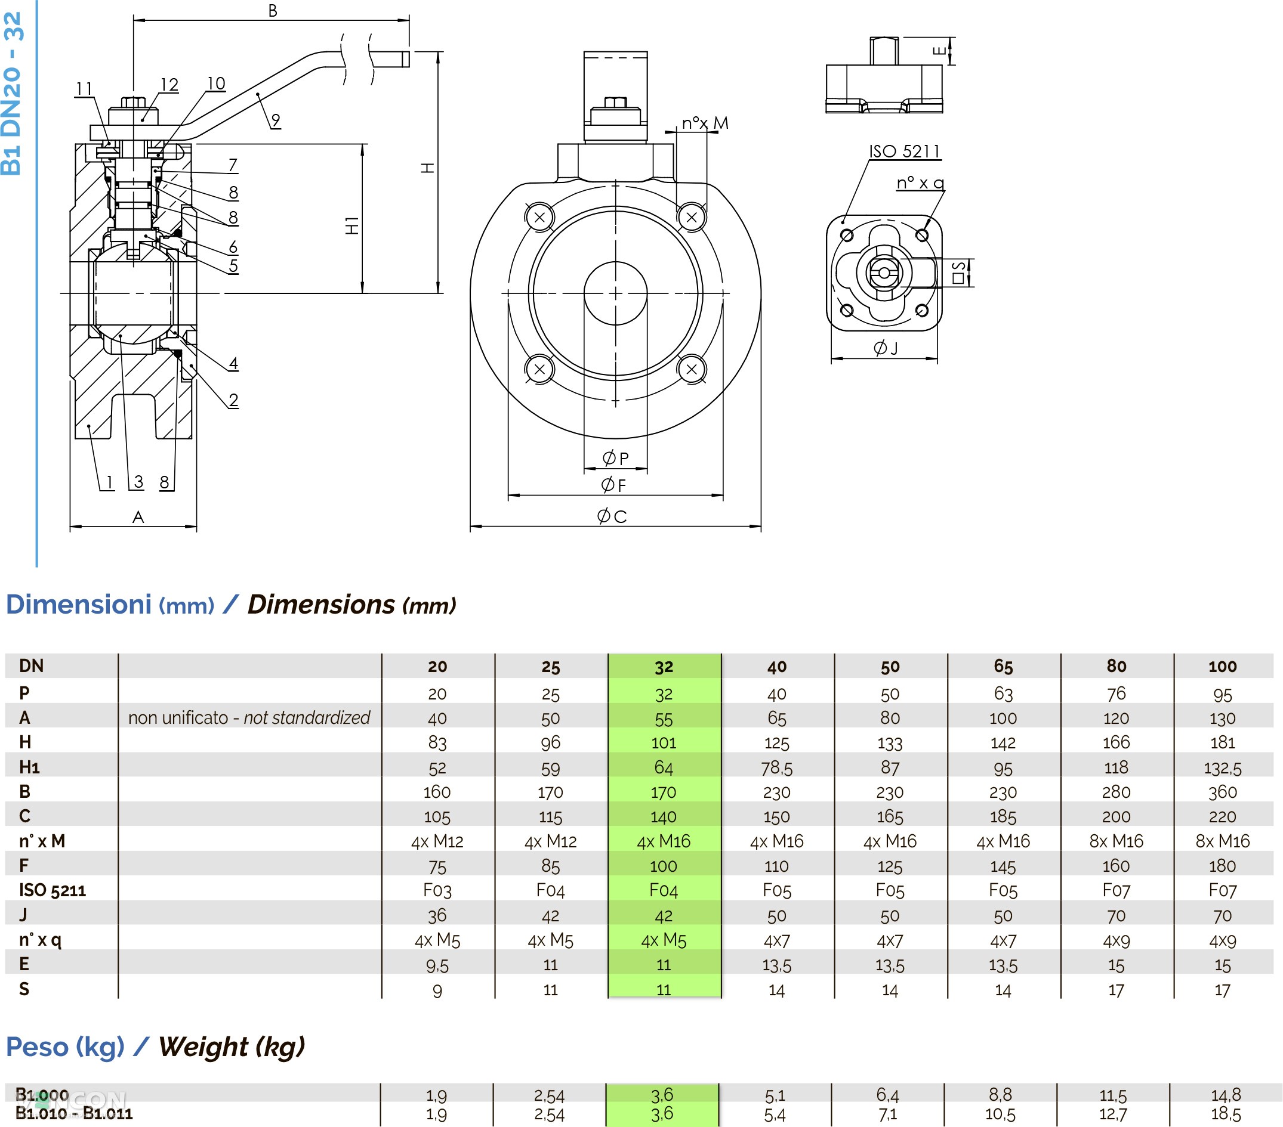Click part number 12 callout

(x=169, y=85)
